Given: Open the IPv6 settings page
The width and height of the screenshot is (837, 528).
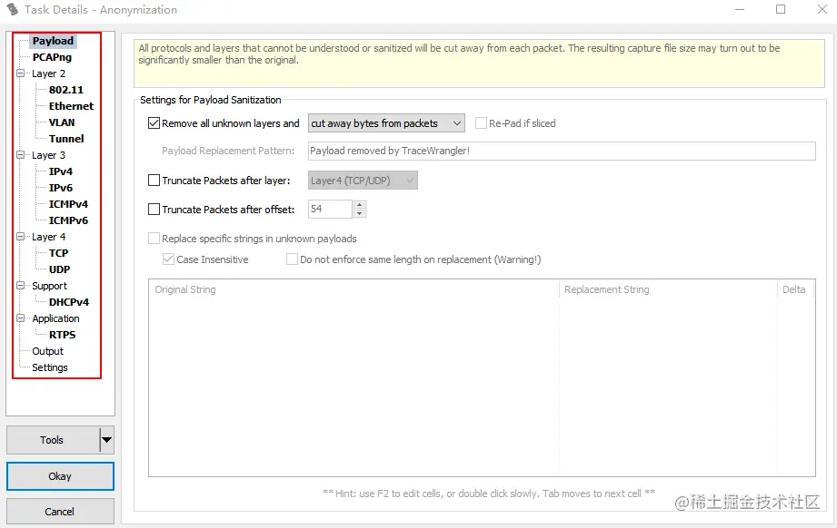Looking at the screenshot, I should coord(61,188).
